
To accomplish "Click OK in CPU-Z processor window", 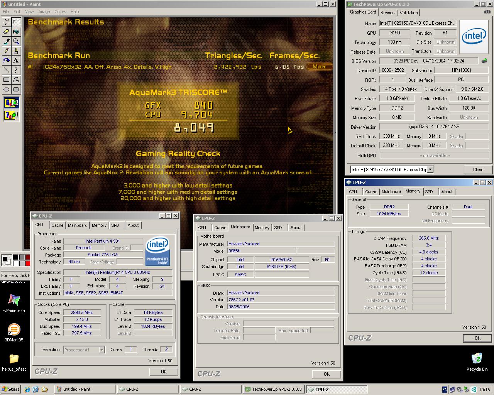I will 164,371.
